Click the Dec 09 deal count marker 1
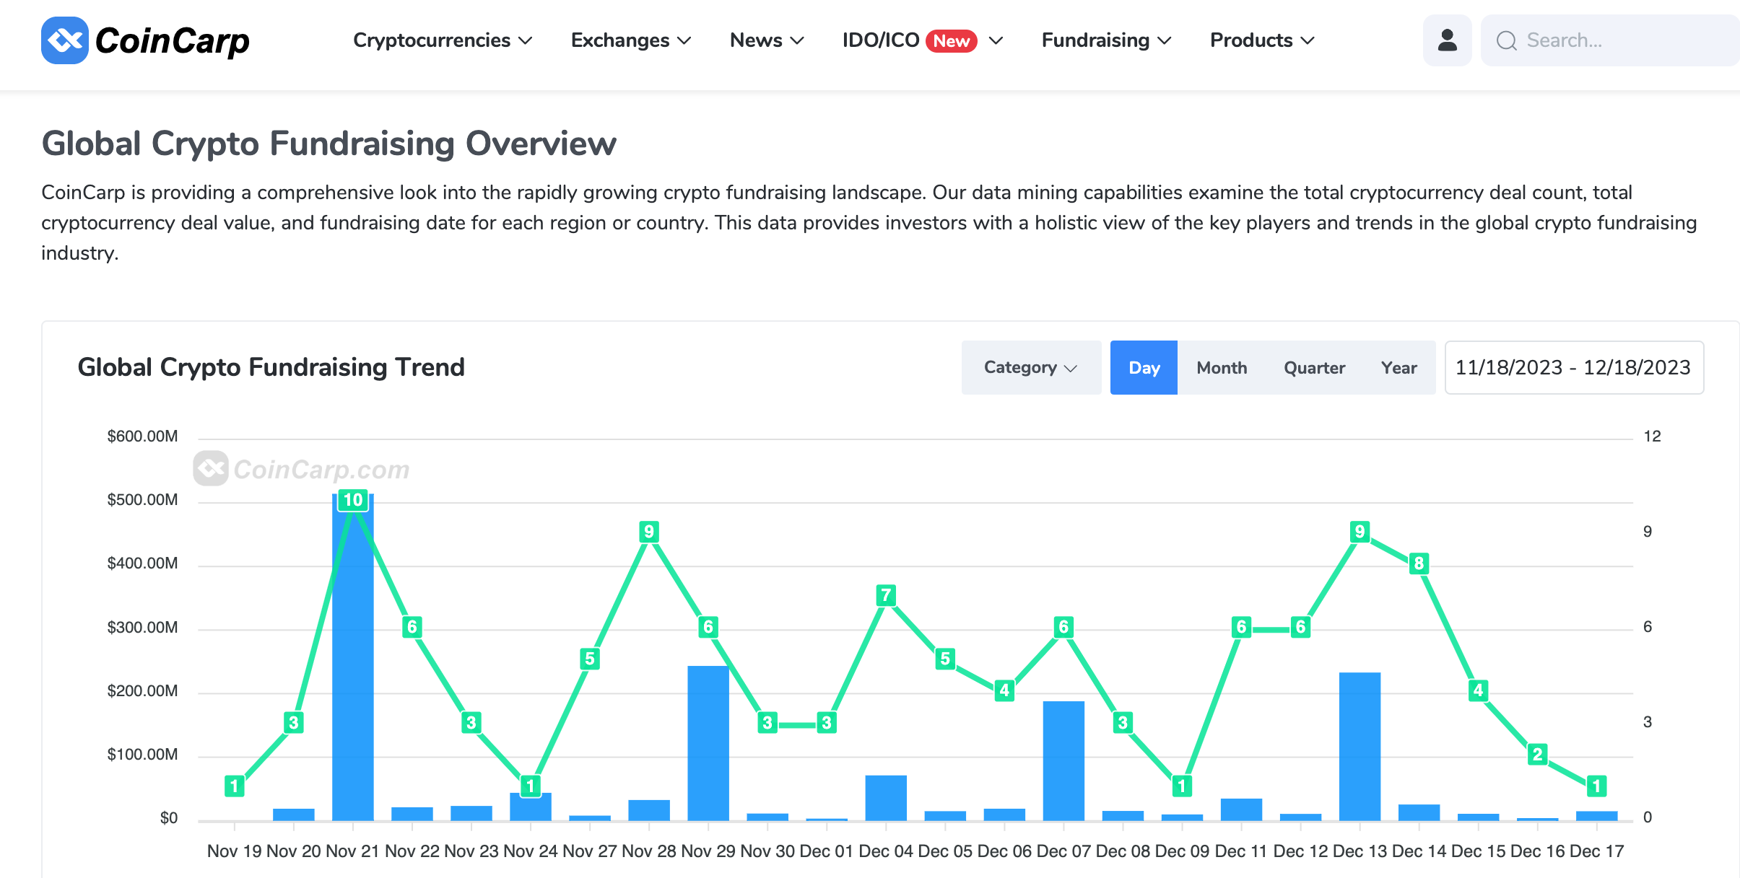 coord(1182,786)
